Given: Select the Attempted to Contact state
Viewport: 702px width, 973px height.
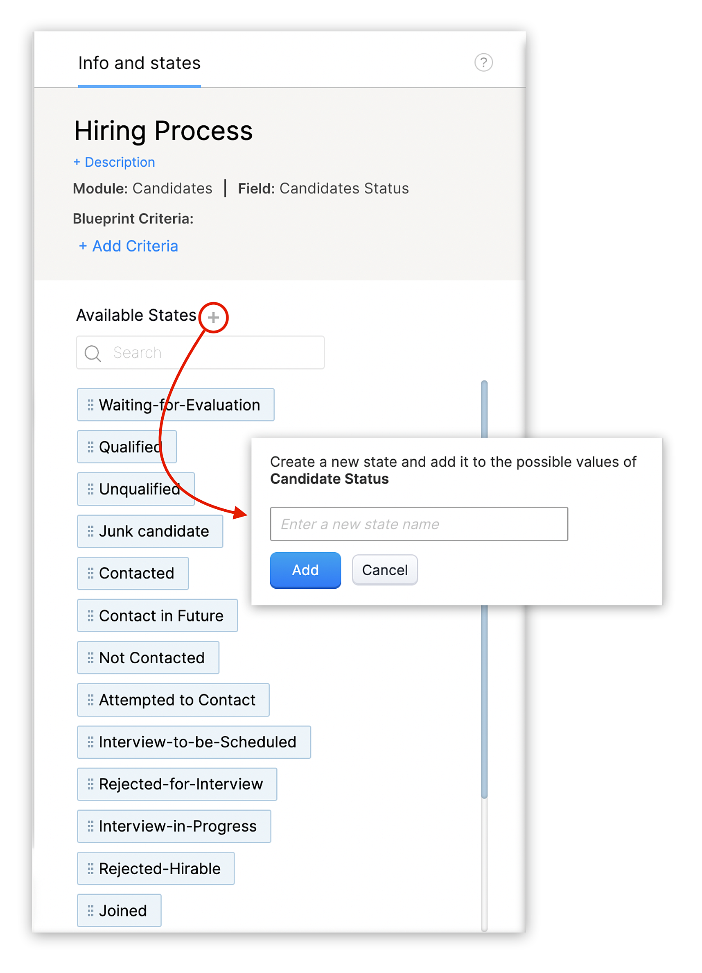Looking at the screenshot, I should (173, 700).
